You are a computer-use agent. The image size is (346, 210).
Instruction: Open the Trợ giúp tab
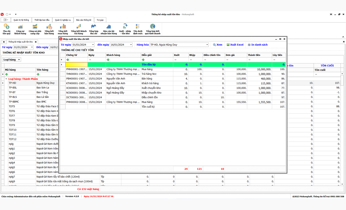coord(100,20)
